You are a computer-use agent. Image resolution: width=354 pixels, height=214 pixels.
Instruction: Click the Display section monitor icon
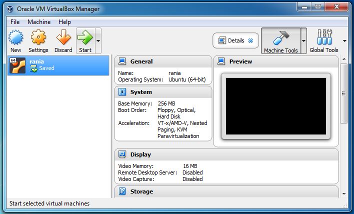tap(122, 154)
